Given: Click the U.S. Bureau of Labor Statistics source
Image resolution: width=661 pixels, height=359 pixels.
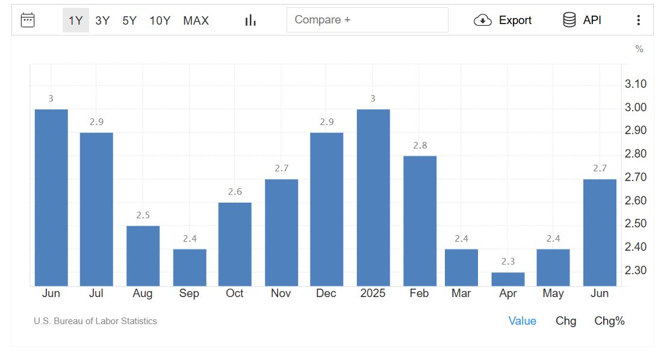Looking at the screenshot, I should point(95,321).
